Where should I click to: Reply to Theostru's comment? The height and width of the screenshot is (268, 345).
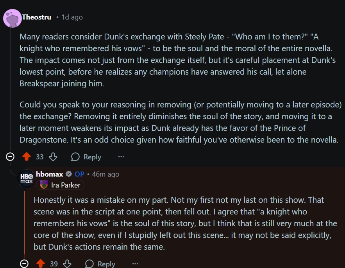tap(86, 157)
